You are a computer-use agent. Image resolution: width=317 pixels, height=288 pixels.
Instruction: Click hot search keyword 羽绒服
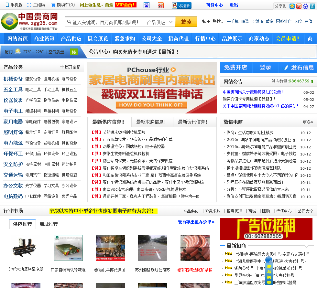257,21
